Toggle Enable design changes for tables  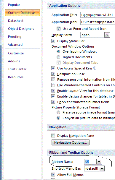53,96
